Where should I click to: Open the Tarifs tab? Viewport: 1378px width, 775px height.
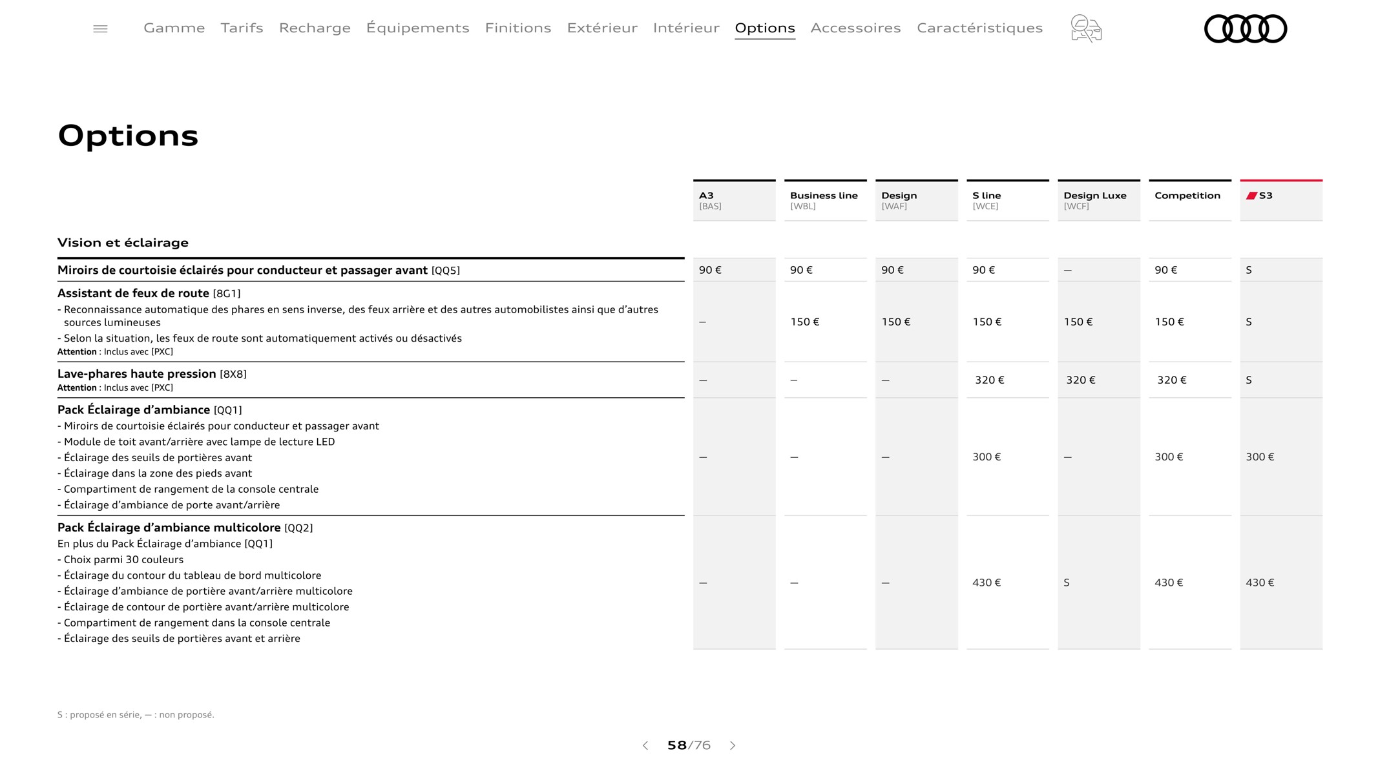coord(242,28)
